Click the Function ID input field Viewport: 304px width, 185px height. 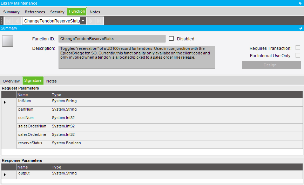click(112, 39)
